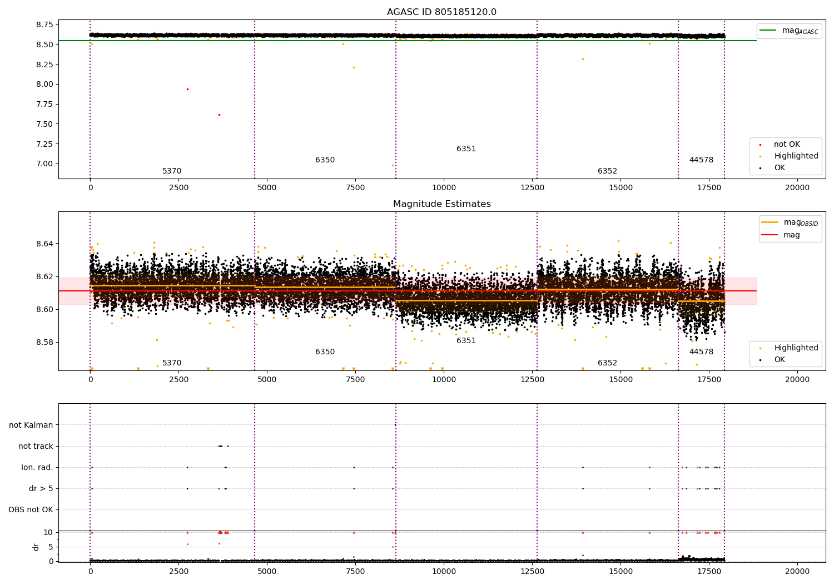Click obsid label 5370 in Magnitude Estimates plot
The height and width of the screenshot is (584, 834).
pos(172,363)
